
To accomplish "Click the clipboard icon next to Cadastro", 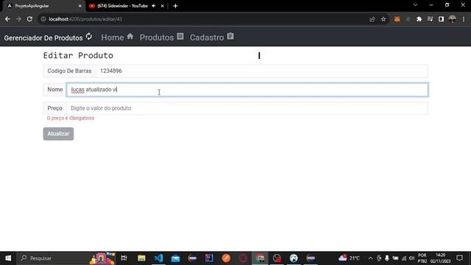I will point(230,37).
